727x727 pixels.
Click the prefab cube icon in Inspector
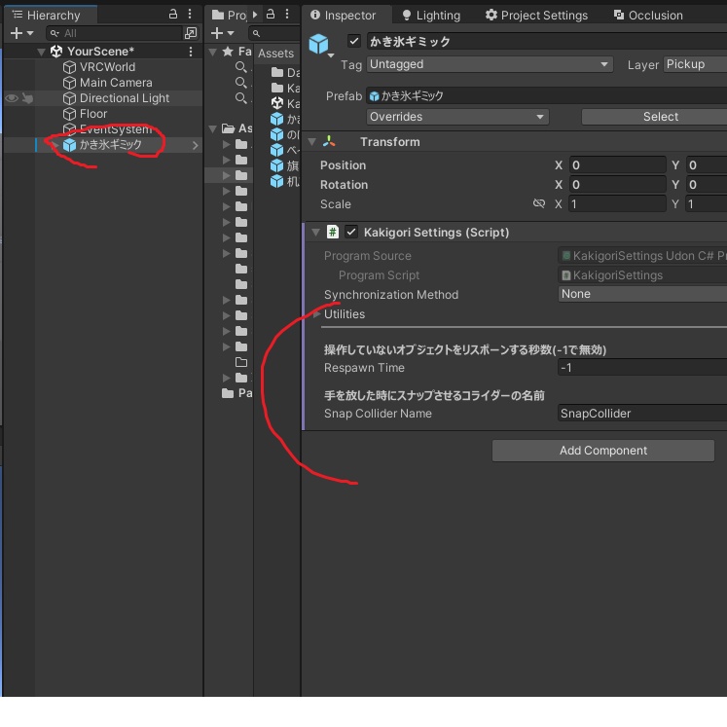click(318, 44)
